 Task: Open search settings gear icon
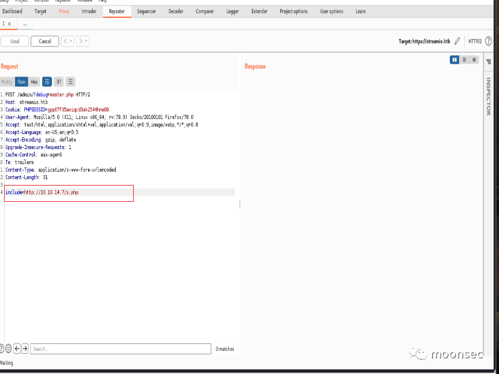(9, 348)
